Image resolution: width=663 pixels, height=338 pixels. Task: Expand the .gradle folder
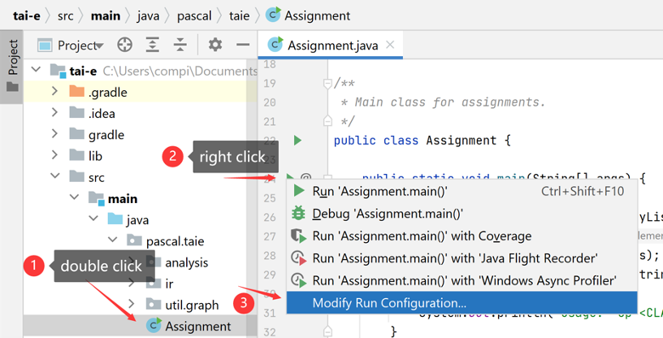tap(54, 90)
